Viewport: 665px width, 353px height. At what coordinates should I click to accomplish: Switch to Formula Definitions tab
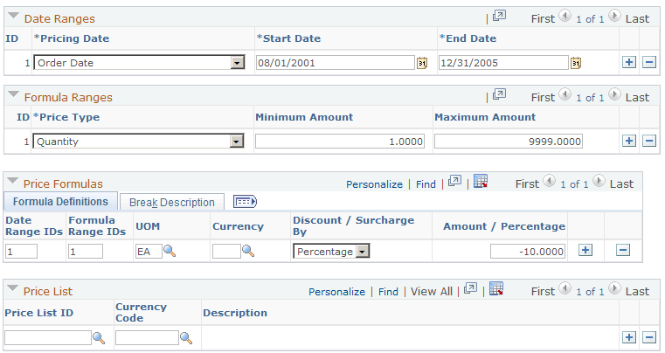tap(60, 202)
